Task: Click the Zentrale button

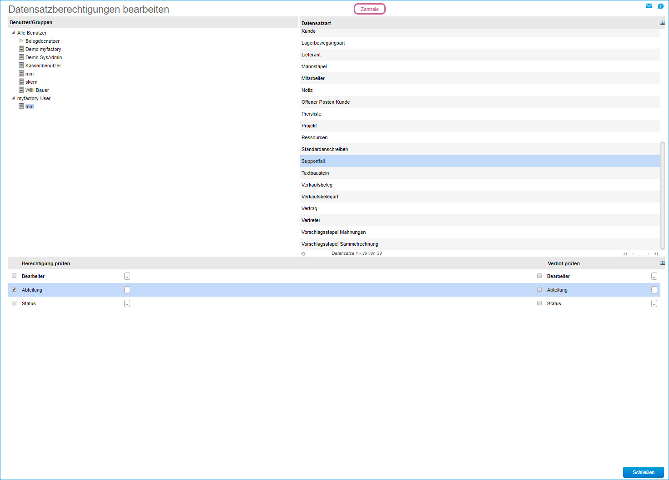Action: point(369,9)
